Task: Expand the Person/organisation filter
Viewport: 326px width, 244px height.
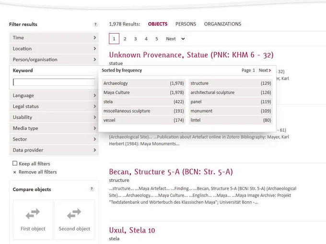Action: point(54,59)
